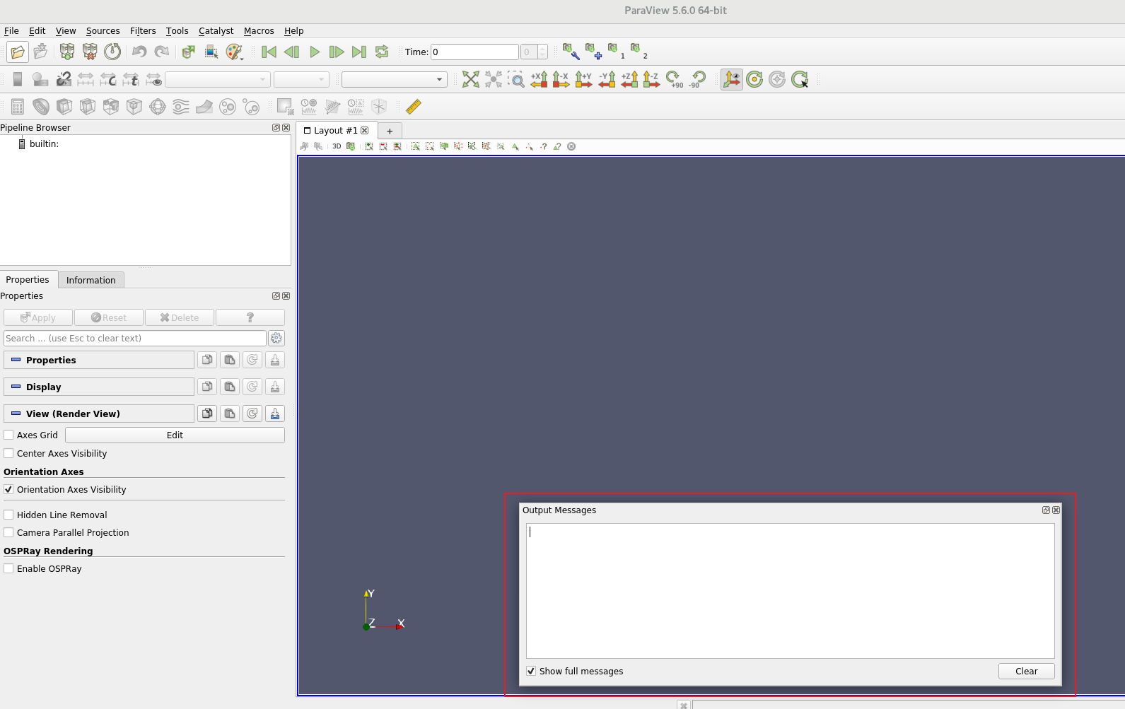
Task: Open the File menu
Action: coord(11,30)
